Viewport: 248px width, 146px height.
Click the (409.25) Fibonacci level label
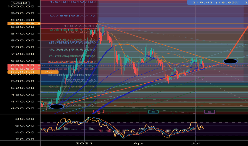pyautogui.click(x=78, y=105)
